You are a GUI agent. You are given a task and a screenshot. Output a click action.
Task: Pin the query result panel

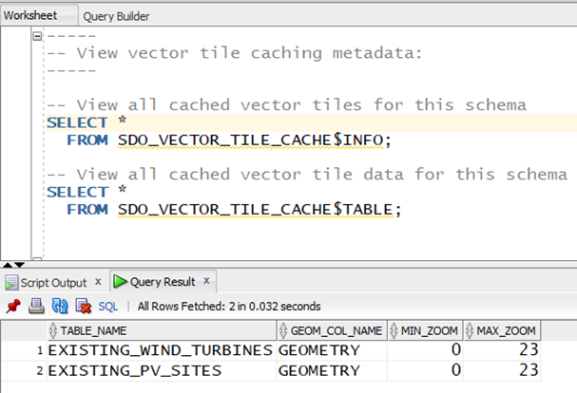[13, 306]
